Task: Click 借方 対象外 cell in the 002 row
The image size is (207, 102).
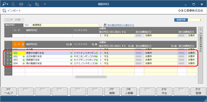Action: pyautogui.click(x=161, y=57)
